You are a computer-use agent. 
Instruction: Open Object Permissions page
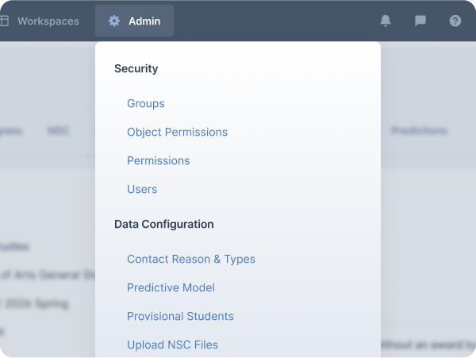tap(177, 133)
